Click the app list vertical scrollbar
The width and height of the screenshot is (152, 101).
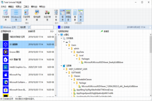pyautogui.click(x=56, y=65)
